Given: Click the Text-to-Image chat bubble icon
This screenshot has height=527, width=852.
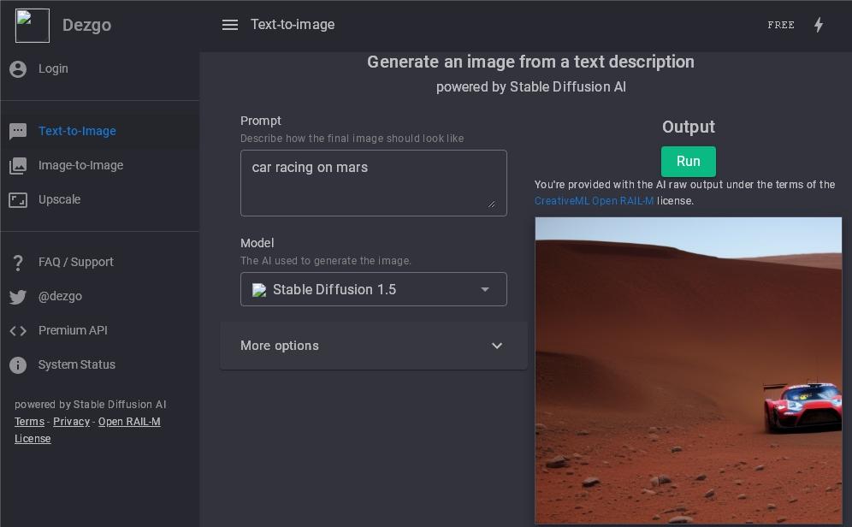Looking at the screenshot, I should (18, 132).
